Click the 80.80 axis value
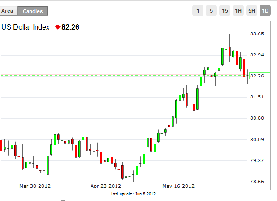The image size is (277, 201). pyautogui.click(x=257, y=118)
